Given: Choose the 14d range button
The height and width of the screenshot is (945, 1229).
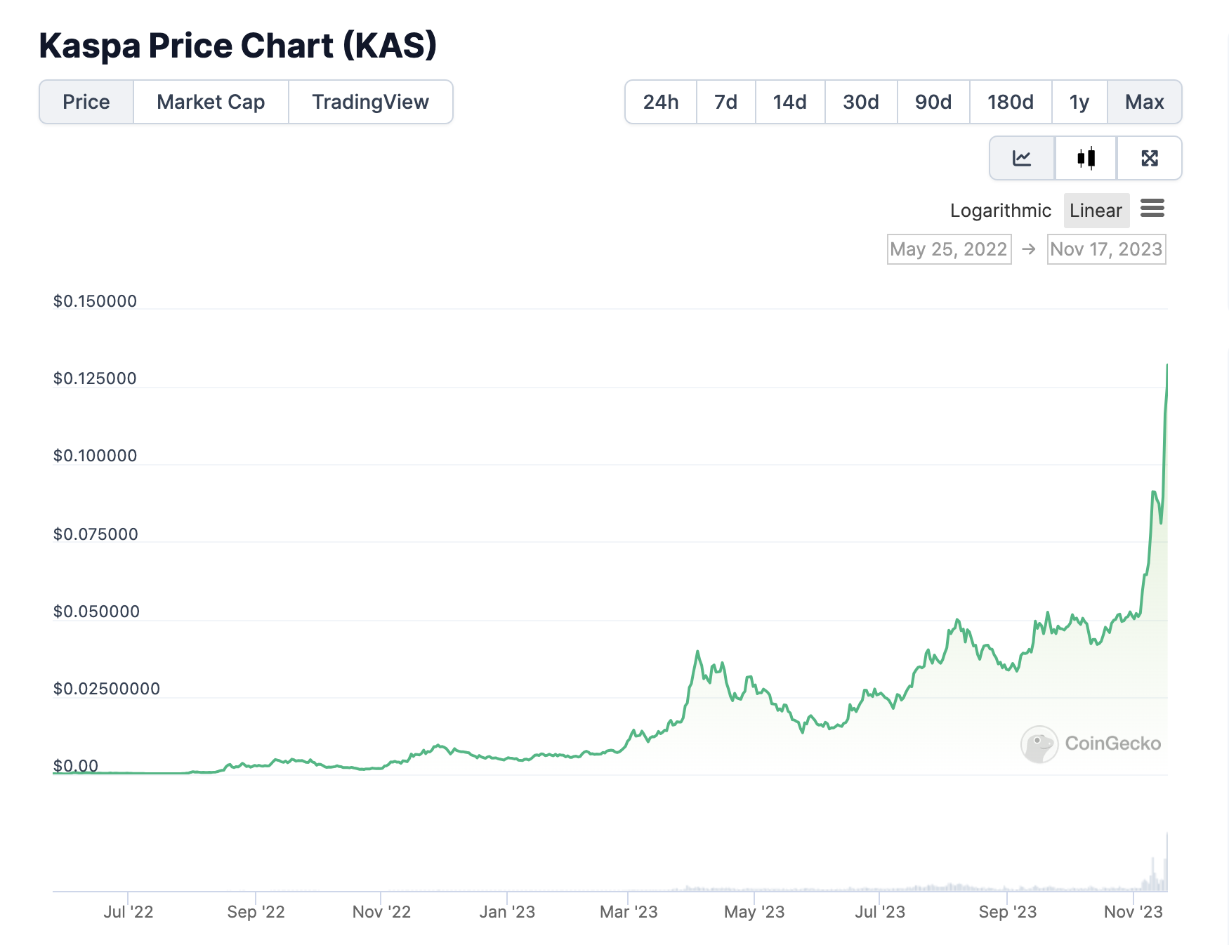Looking at the screenshot, I should [789, 102].
